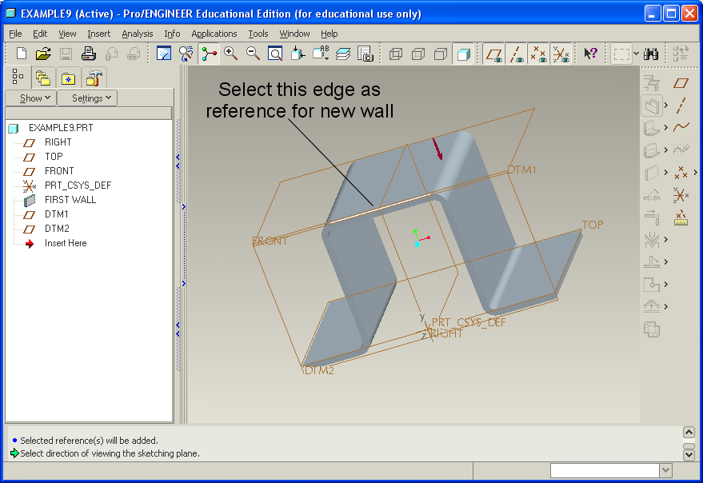
Task: Enable Shading display mode
Action: tap(462, 54)
